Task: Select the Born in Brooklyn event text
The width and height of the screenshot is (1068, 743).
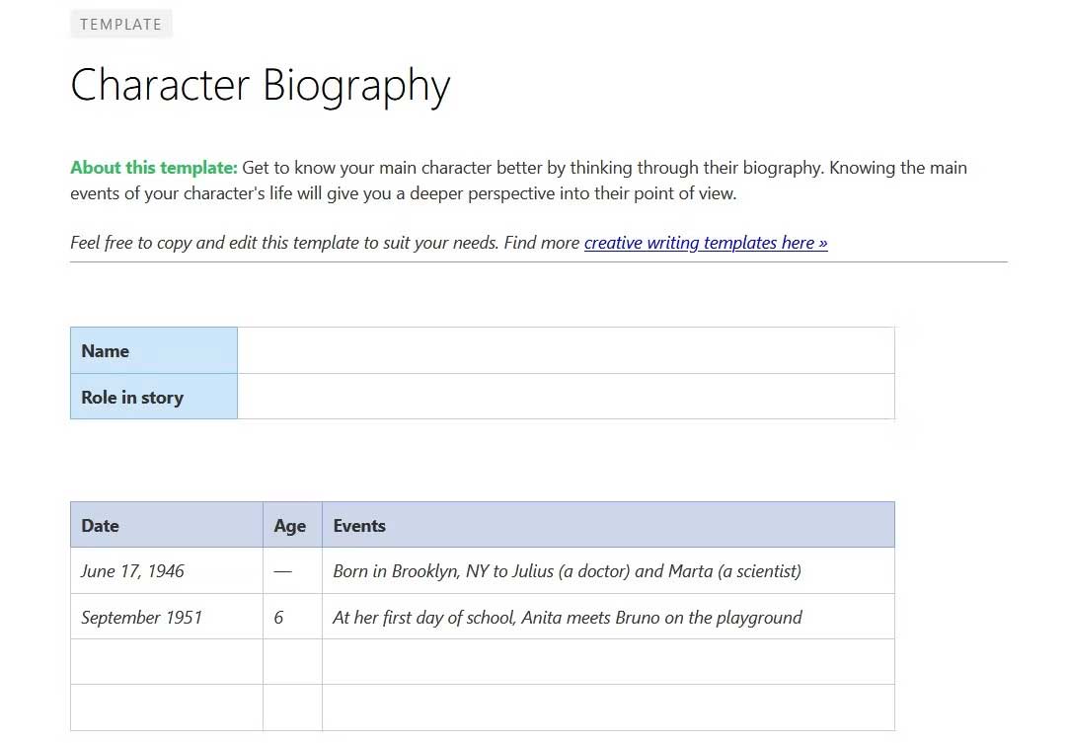Action: tap(566, 570)
